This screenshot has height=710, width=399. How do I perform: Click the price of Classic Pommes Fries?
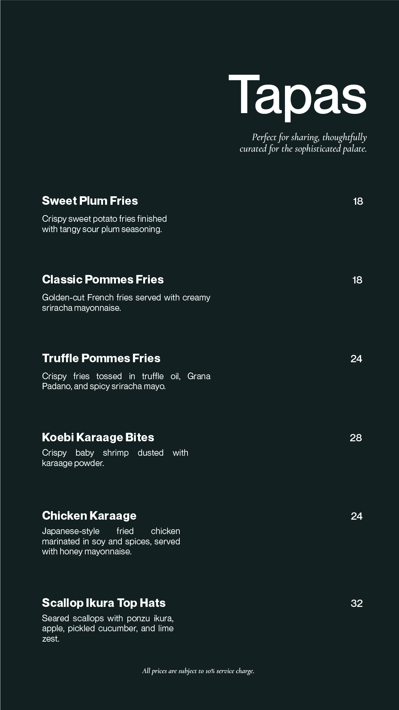tap(357, 280)
